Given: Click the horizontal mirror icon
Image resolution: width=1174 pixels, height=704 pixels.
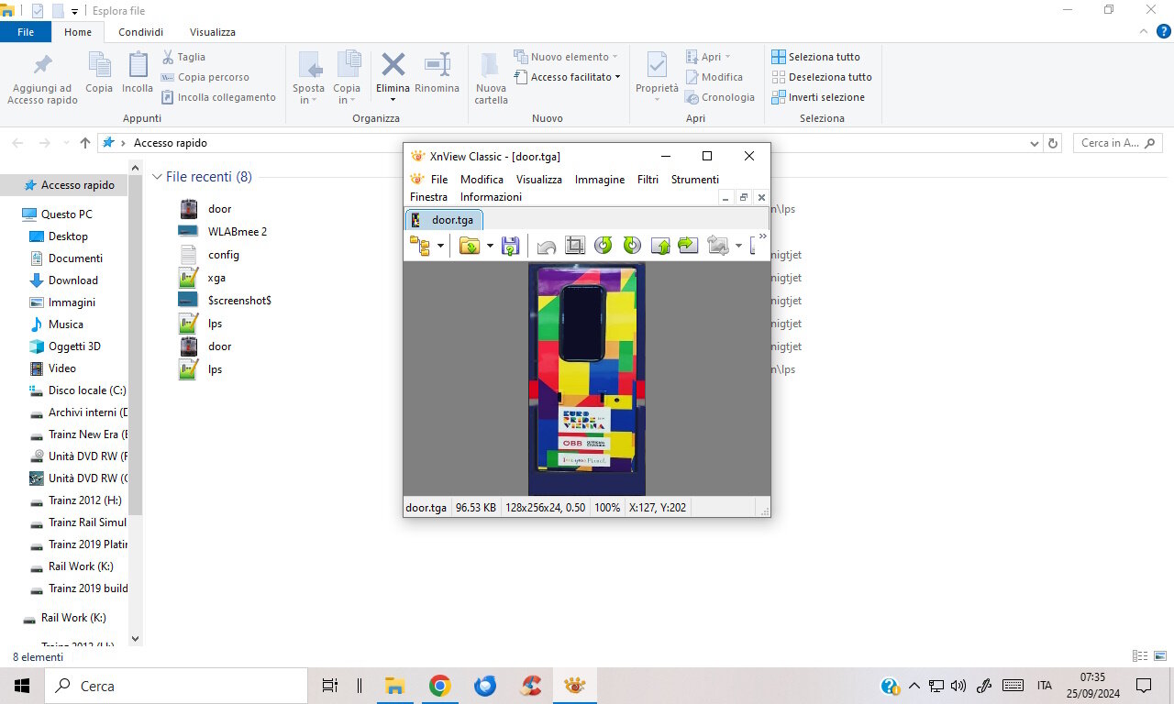Looking at the screenshot, I should click(688, 246).
